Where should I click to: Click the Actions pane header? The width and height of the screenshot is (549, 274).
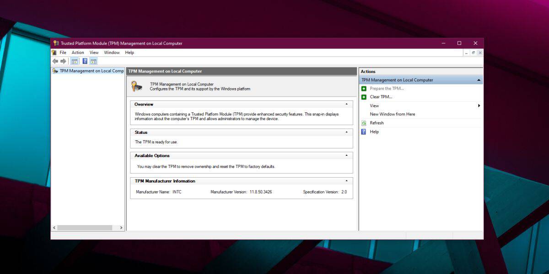[x=421, y=71]
